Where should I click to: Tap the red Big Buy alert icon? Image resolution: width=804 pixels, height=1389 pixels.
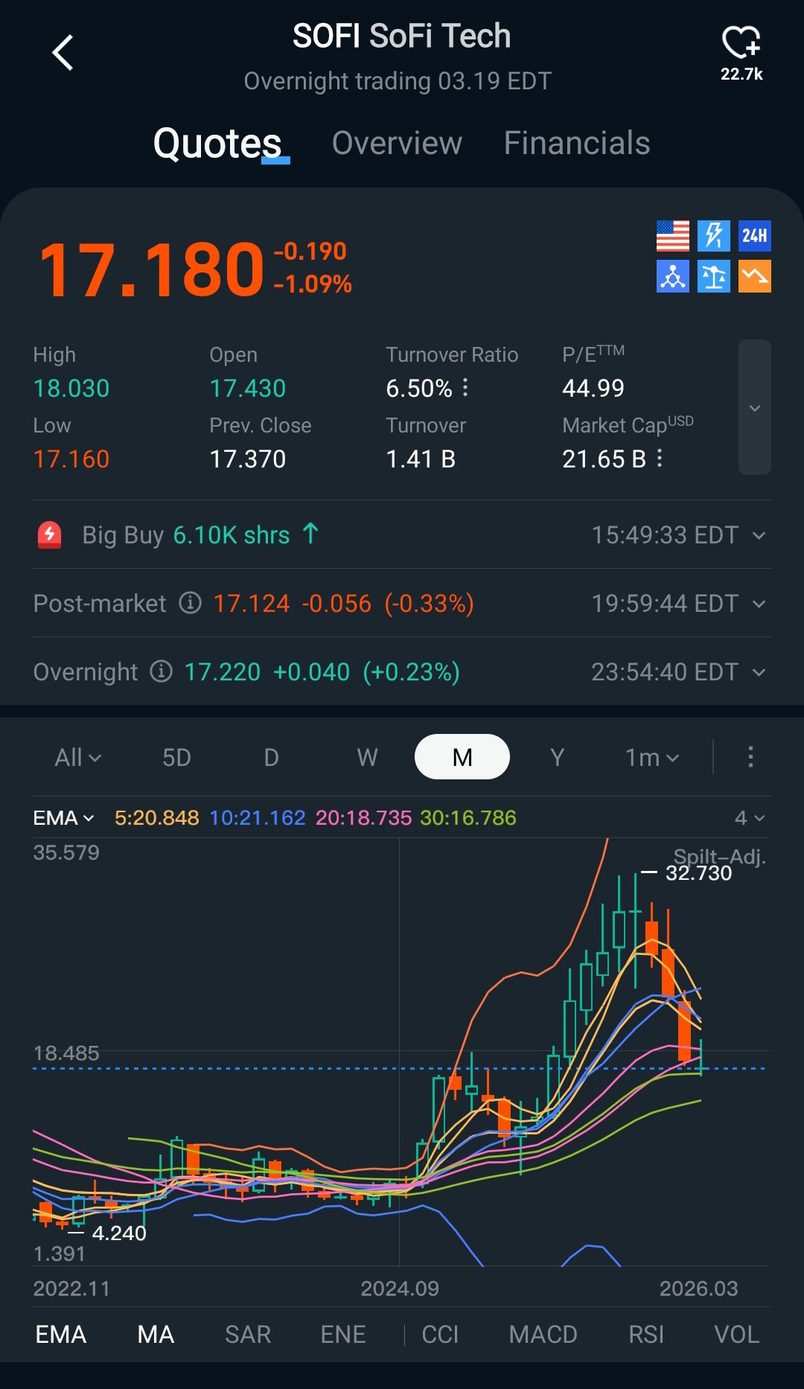click(50, 534)
